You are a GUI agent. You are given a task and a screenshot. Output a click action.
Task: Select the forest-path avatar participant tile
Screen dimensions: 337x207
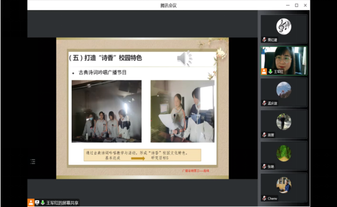pos(284,156)
